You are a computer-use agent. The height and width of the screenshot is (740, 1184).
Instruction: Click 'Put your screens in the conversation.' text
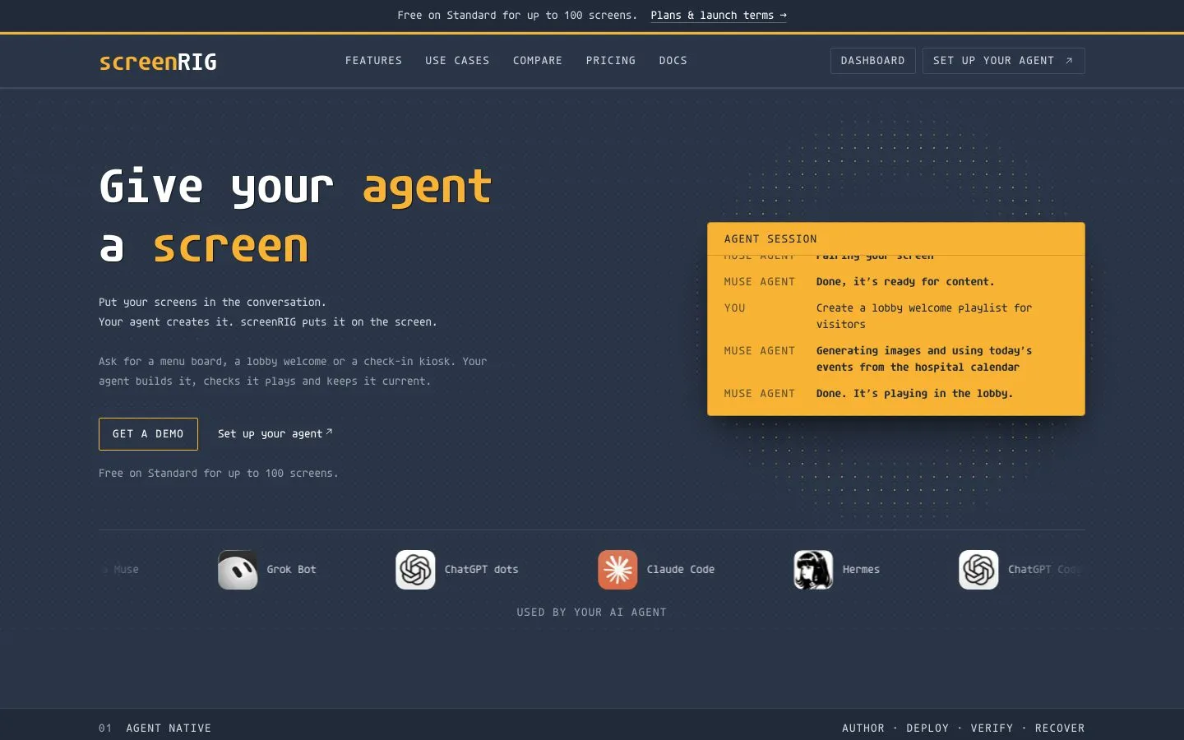[212, 303]
